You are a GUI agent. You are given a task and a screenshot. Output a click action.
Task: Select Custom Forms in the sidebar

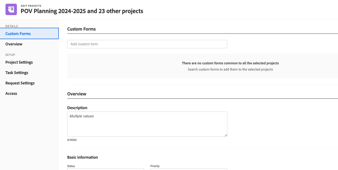[18, 34]
